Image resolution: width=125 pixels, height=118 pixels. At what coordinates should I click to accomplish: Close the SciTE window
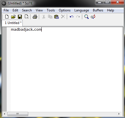117,2
